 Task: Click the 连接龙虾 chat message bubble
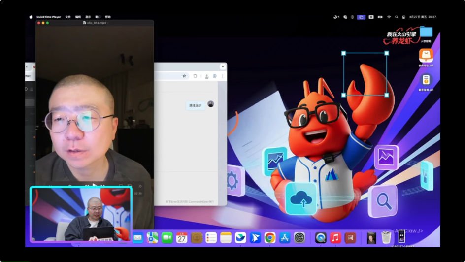pyautogui.click(x=195, y=105)
